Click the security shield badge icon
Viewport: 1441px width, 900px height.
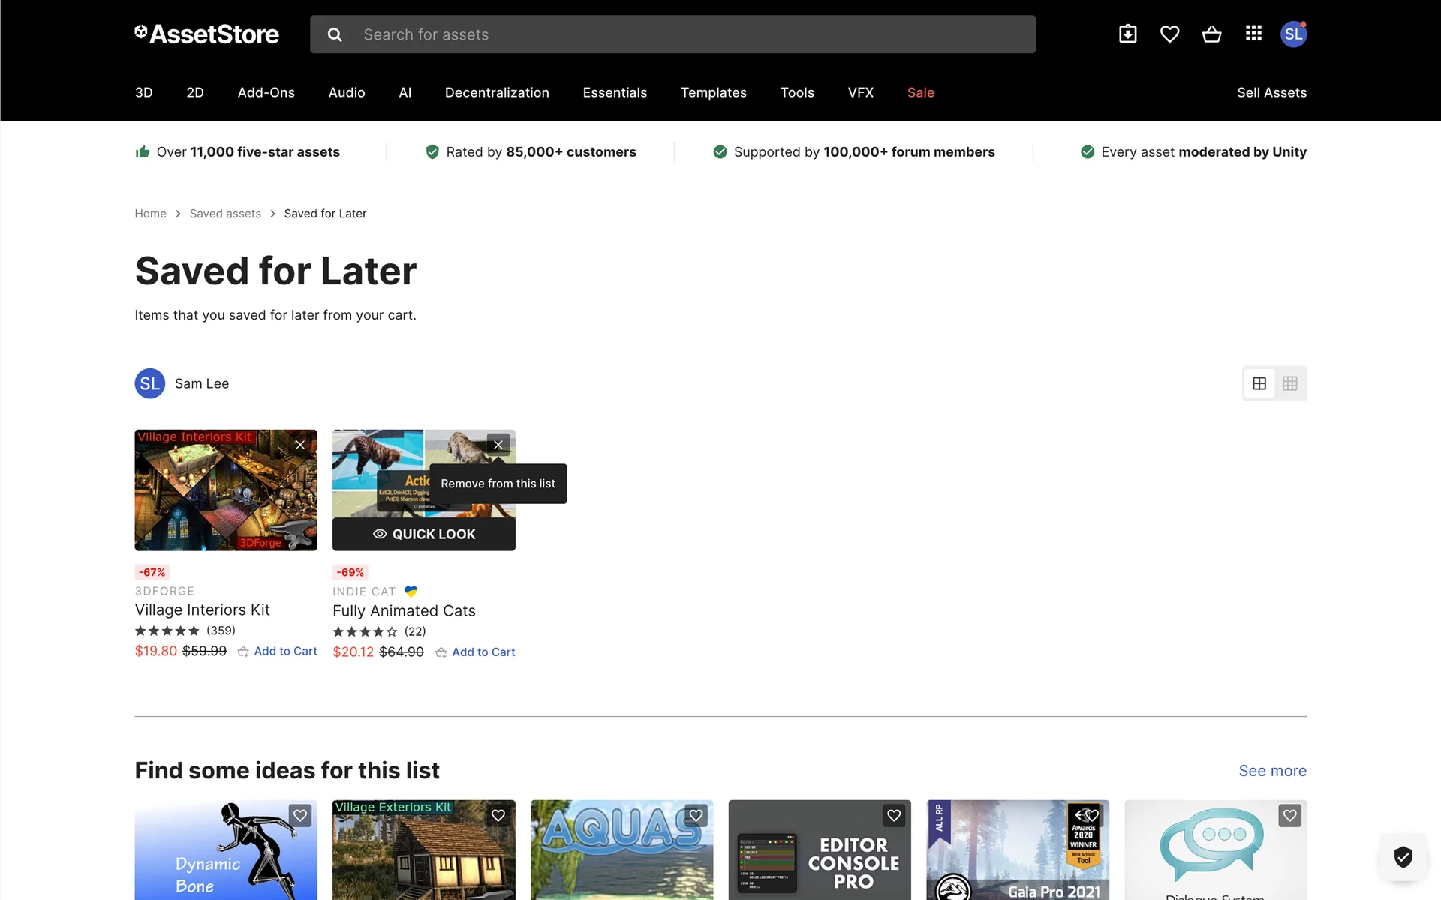1403,856
